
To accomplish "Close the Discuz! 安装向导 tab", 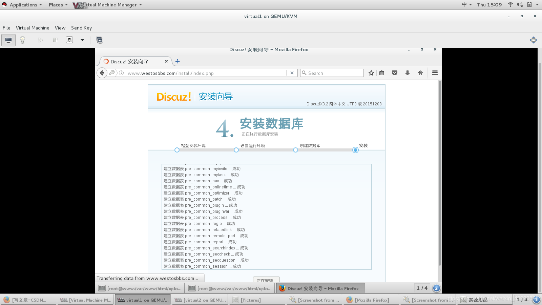I will 166,61.
